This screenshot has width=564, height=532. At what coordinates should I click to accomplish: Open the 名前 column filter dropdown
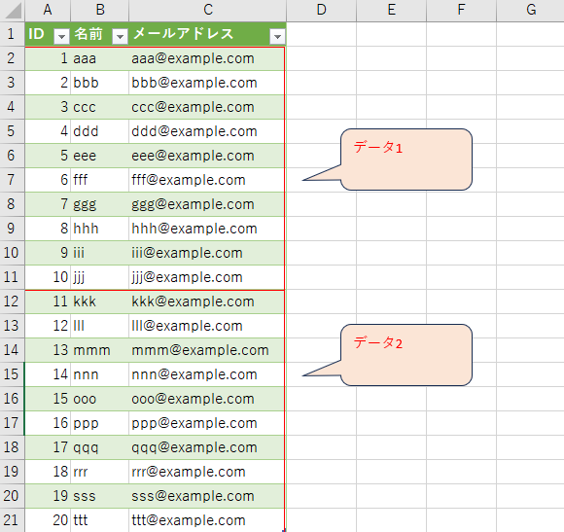(120, 36)
